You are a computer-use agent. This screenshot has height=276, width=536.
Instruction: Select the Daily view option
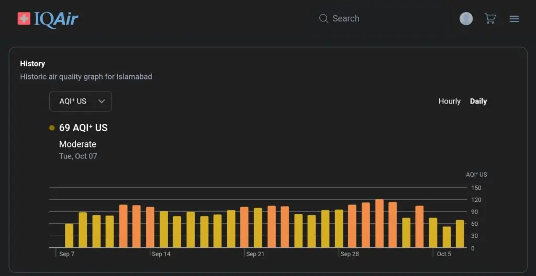pos(478,101)
